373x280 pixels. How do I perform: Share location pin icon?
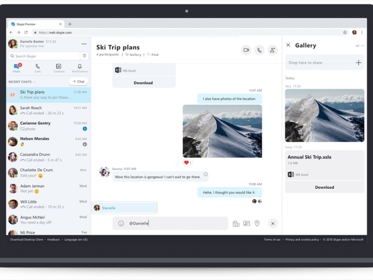[x=257, y=223]
